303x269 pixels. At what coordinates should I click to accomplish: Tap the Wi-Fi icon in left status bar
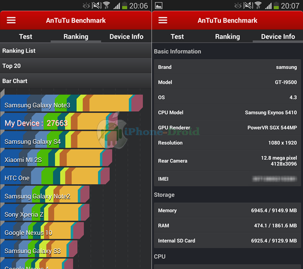pos(107,5)
